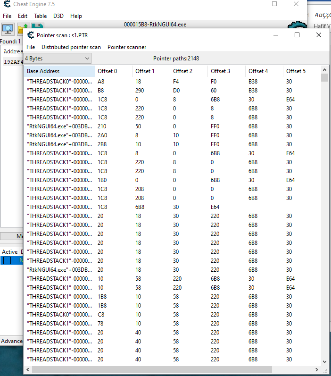Select pointer row with Offset 0 A8
Screen dimensions: 331x376
pos(172,82)
